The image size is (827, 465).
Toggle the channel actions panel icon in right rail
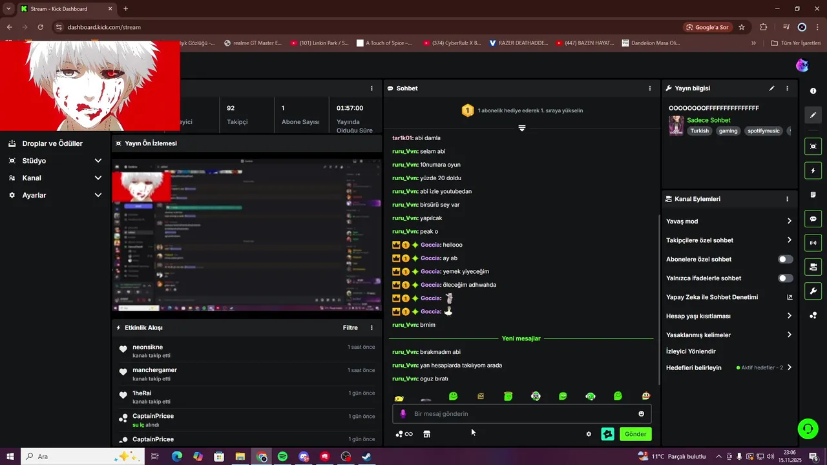click(813, 267)
